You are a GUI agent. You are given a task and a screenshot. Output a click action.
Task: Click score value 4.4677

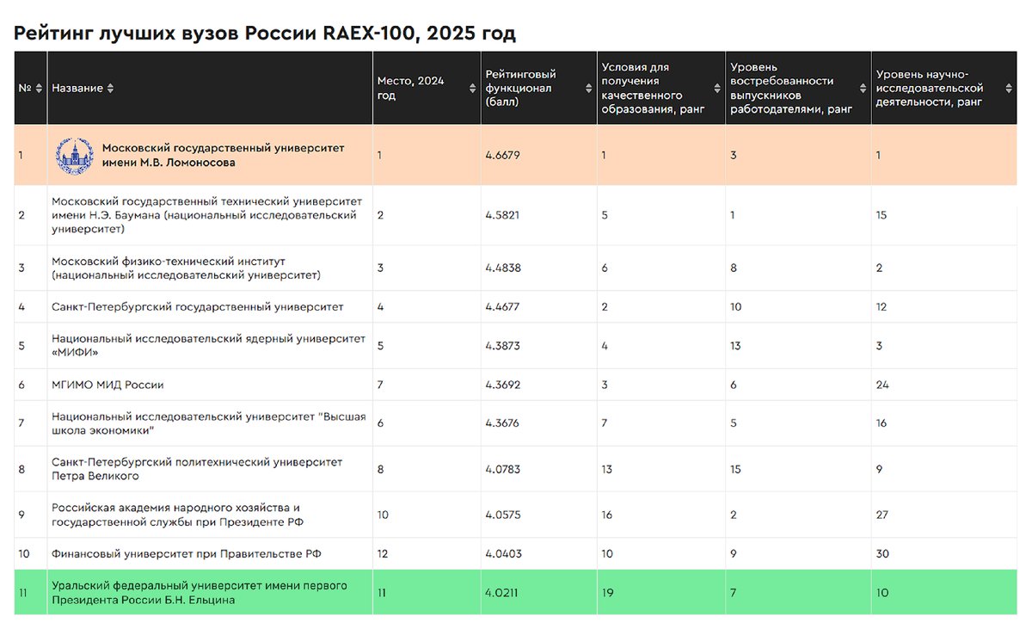tap(503, 306)
